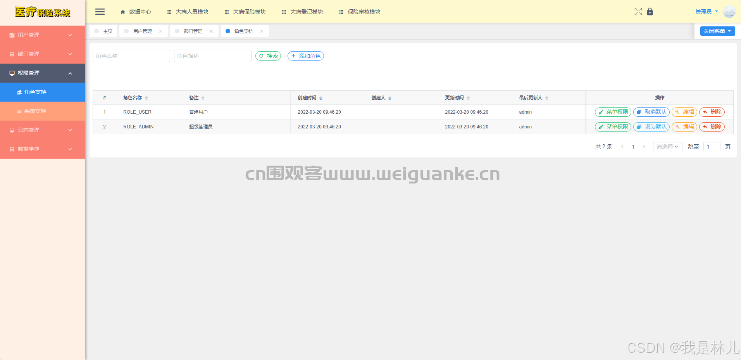
Task: Click 取消默认 for ROLE_USER
Action: click(x=651, y=112)
